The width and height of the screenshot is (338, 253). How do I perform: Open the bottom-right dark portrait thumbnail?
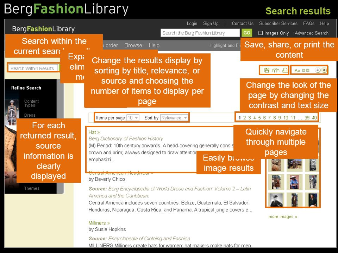pyautogui.click(x=313, y=200)
